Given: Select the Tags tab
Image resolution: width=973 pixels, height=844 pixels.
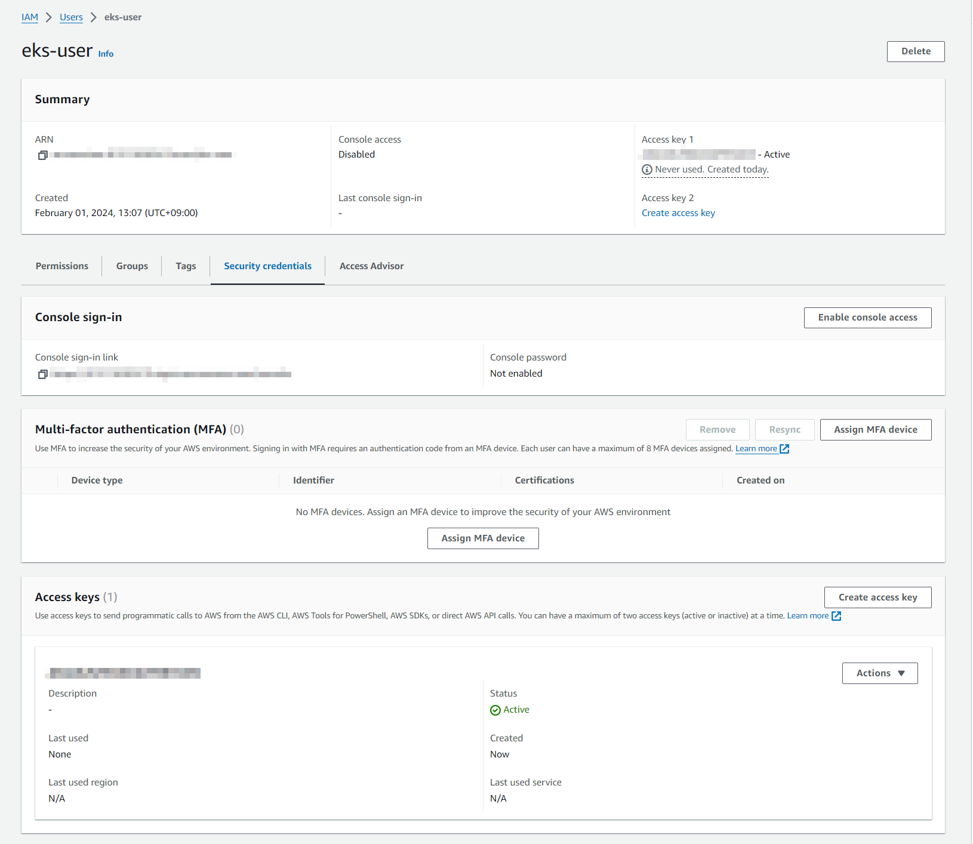Looking at the screenshot, I should coord(186,266).
